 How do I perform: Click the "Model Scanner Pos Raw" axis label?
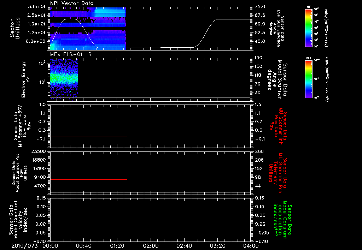20,173
